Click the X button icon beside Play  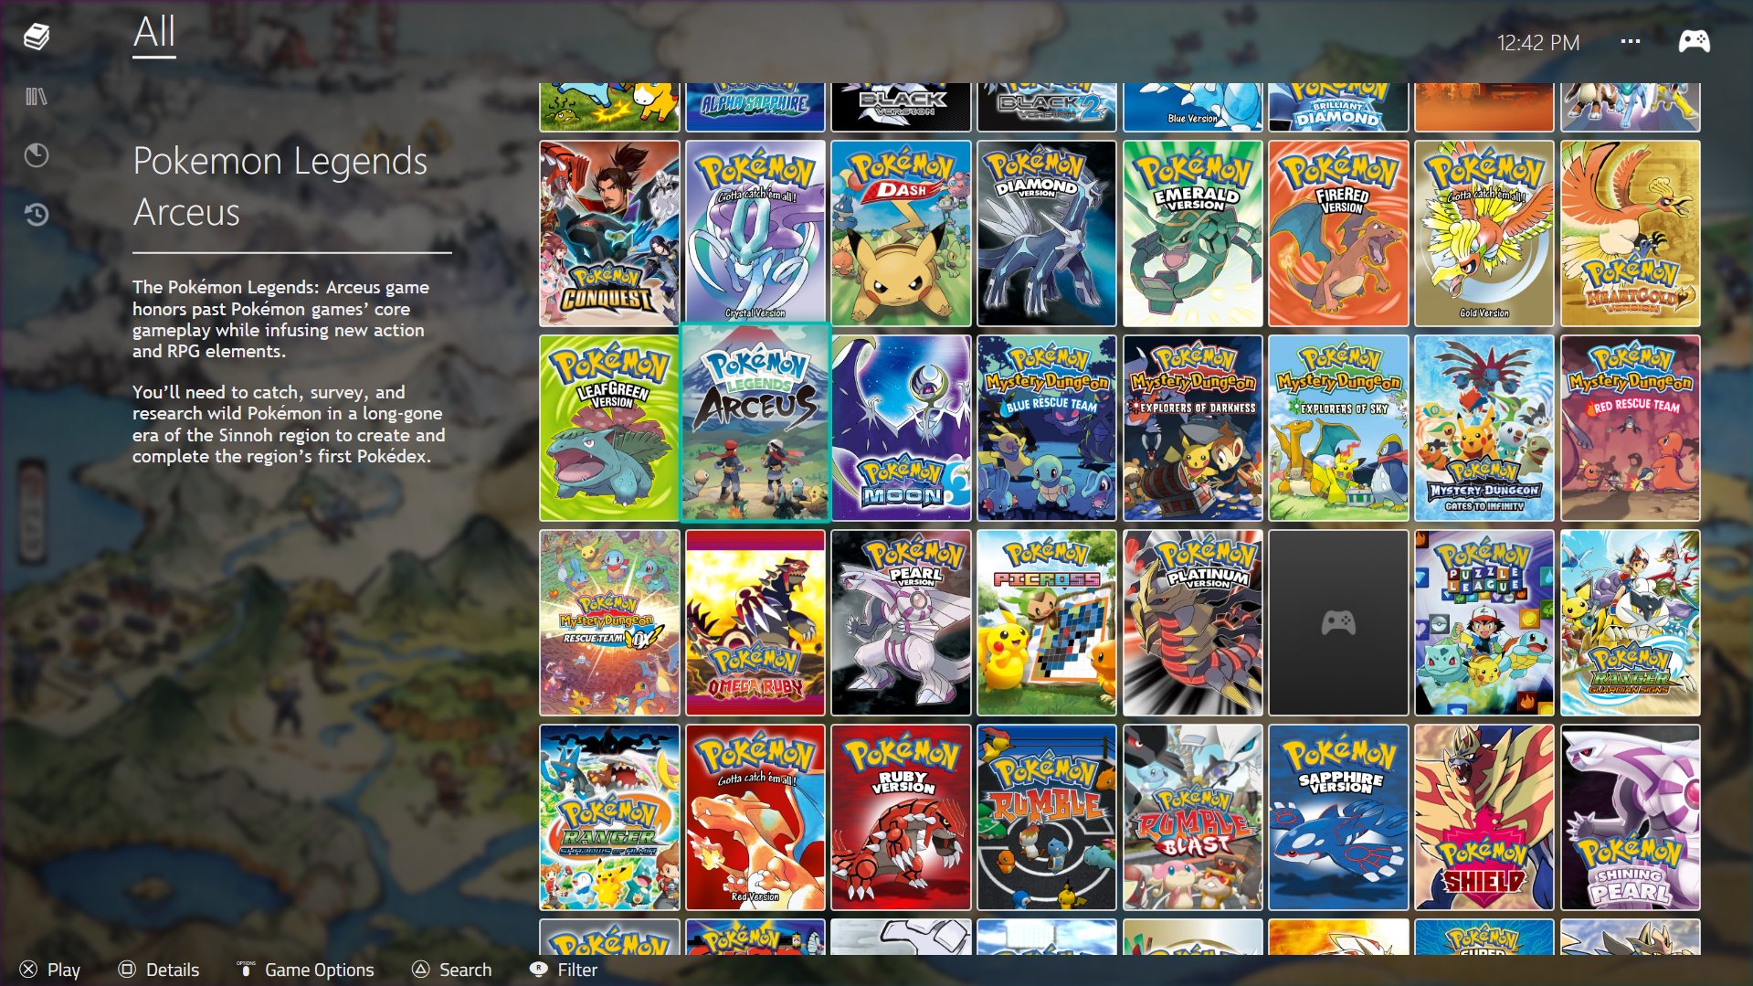(28, 970)
